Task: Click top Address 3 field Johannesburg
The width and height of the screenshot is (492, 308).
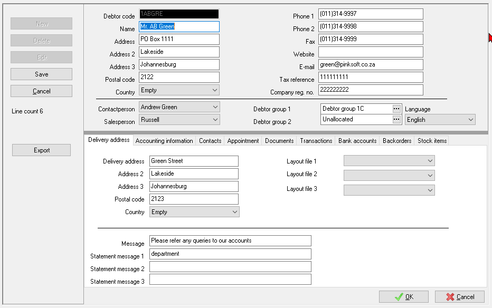Action: [179, 64]
